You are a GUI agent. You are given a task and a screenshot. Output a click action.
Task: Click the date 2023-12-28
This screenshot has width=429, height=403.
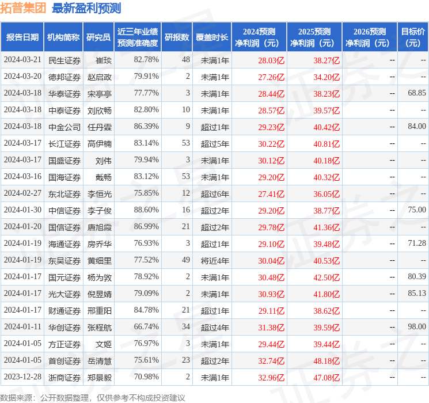pyautogui.click(x=22, y=377)
